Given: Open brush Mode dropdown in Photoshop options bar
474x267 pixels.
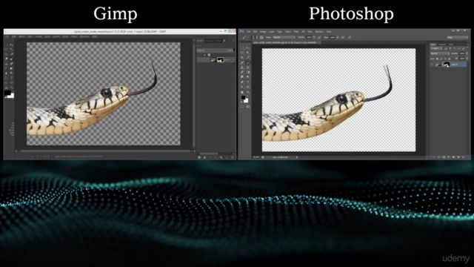Looking at the screenshot, I should [284, 37].
